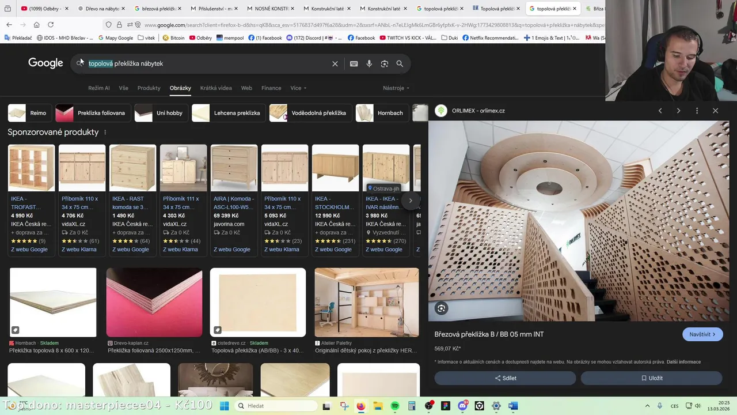737x415 pixels.
Task: Open the on-screen keyboard icon in search bar
Action: 354,64
